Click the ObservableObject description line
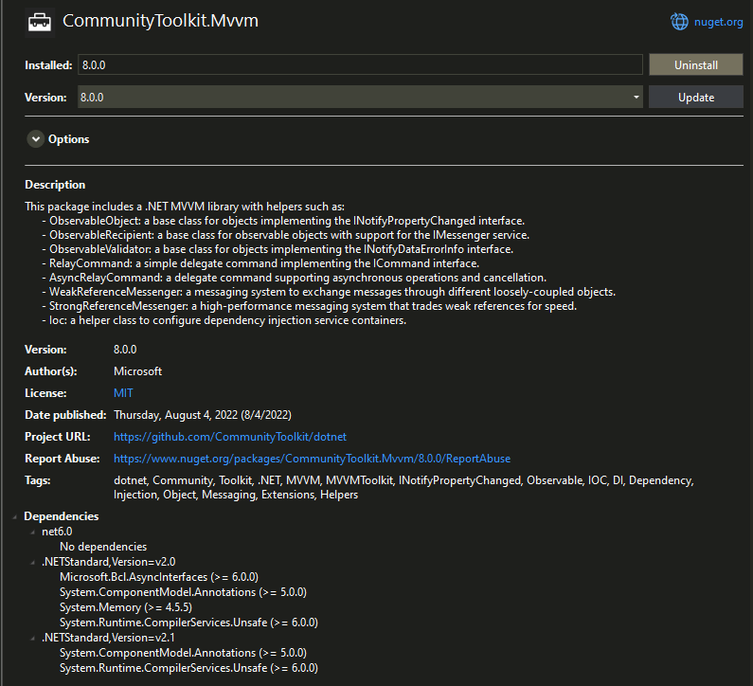 (x=283, y=221)
